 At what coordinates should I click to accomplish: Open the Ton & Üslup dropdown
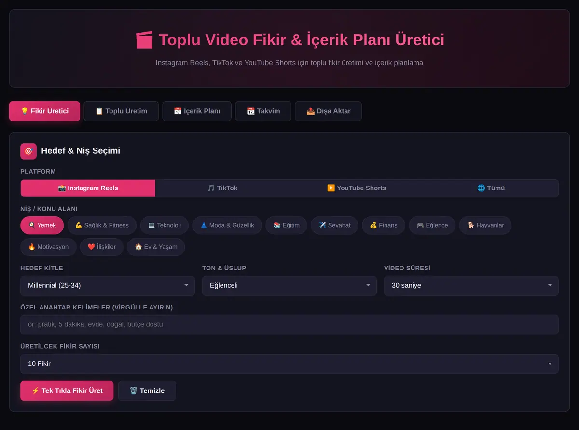click(x=289, y=285)
